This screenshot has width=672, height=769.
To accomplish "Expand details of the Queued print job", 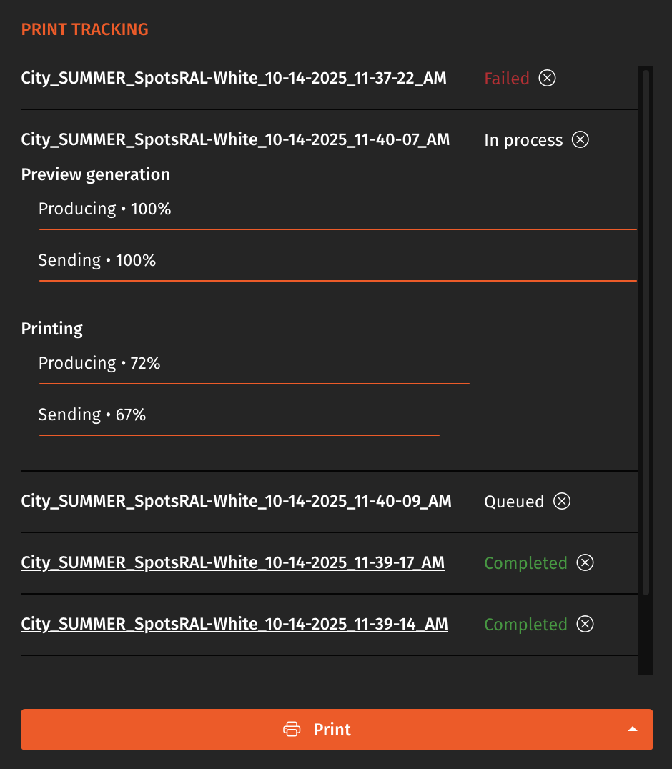I will pyautogui.click(x=236, y=501).
